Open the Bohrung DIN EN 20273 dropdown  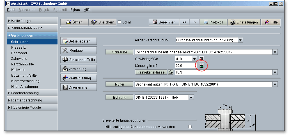tap(191, 97)
